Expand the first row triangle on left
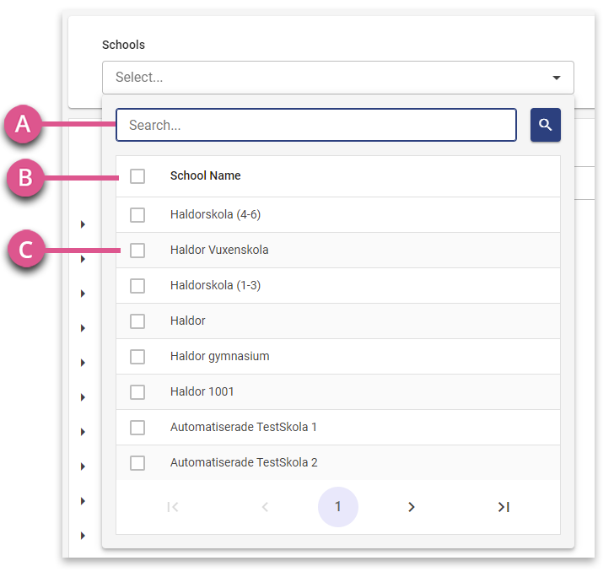 click(83, 224)
